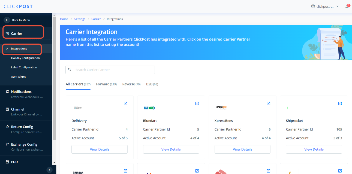Click the user profile avatar icon

click(313, 6)
